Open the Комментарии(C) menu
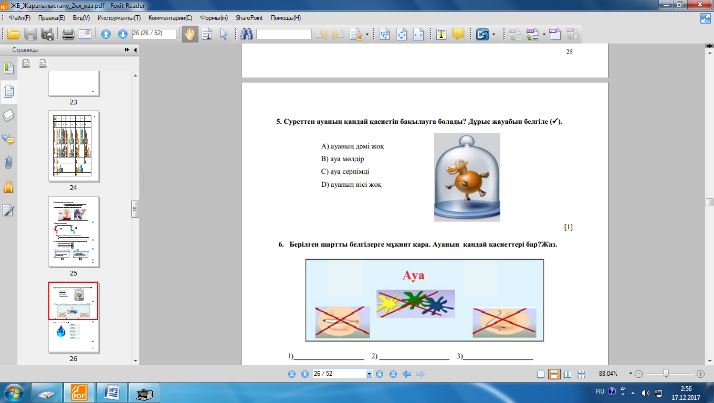This screenshot has width=714, height=403. [170, 18]
